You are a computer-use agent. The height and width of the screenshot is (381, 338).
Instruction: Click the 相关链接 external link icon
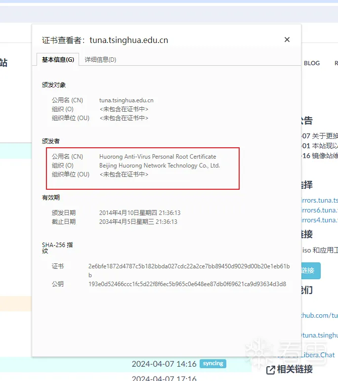[x=270, y=370]
